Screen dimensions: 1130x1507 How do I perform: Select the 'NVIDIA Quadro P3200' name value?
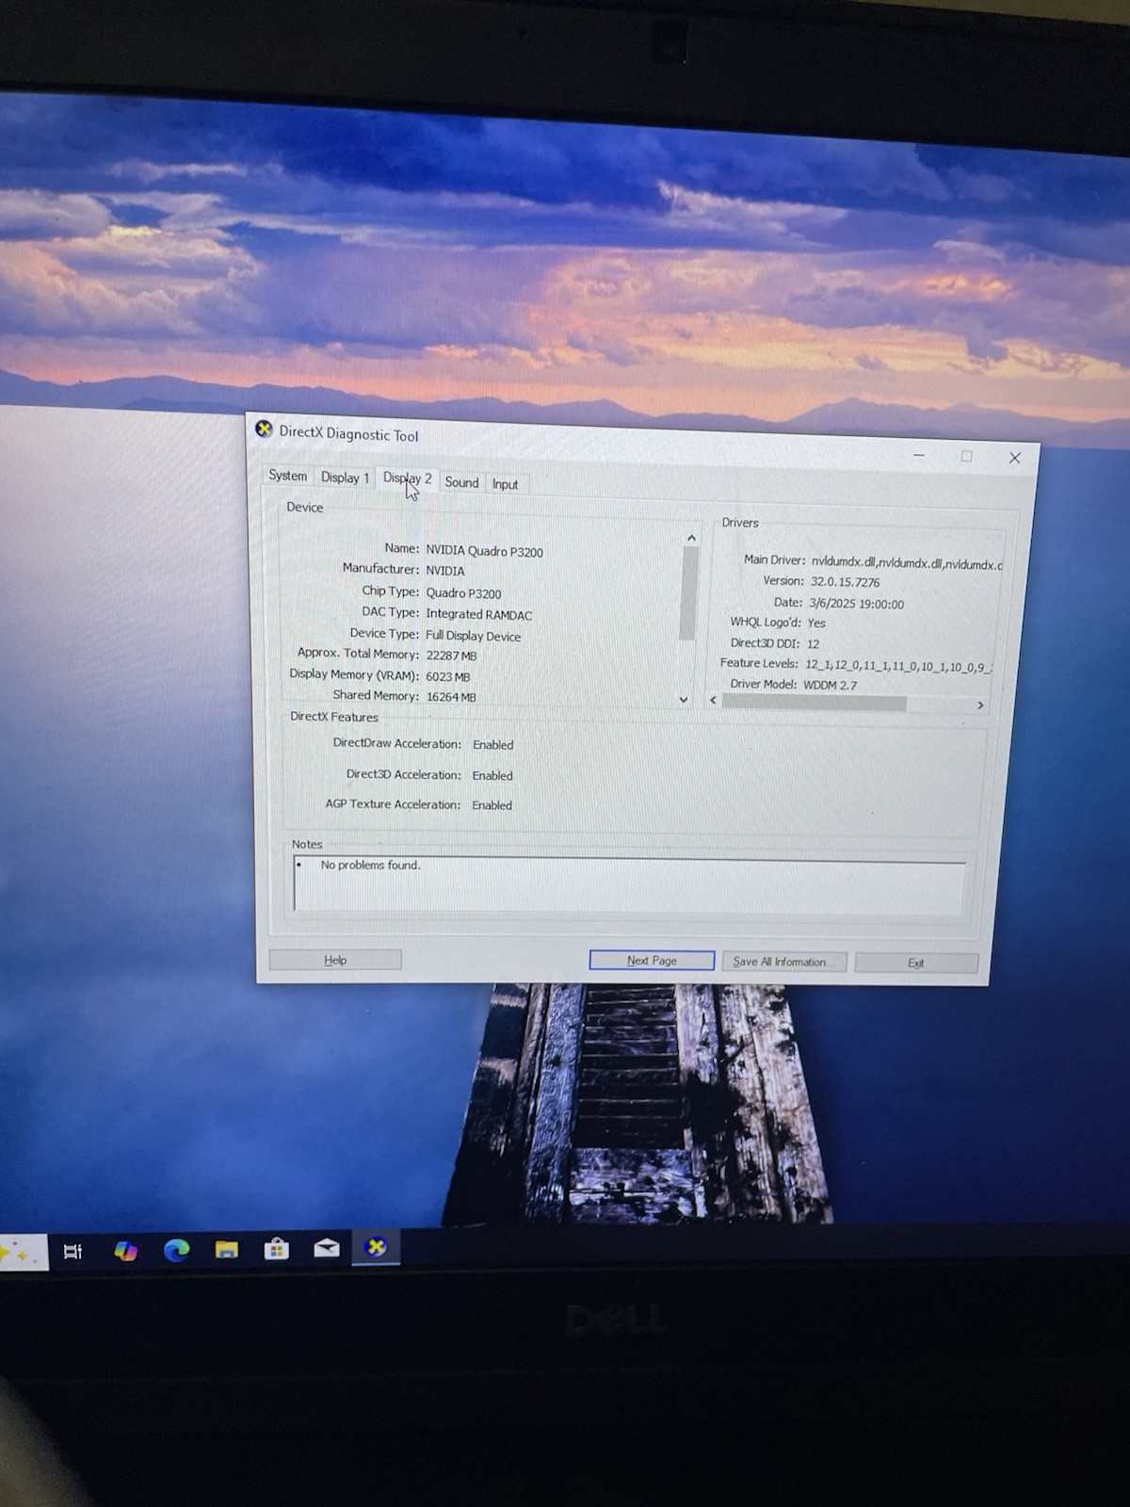pos(484,551)
